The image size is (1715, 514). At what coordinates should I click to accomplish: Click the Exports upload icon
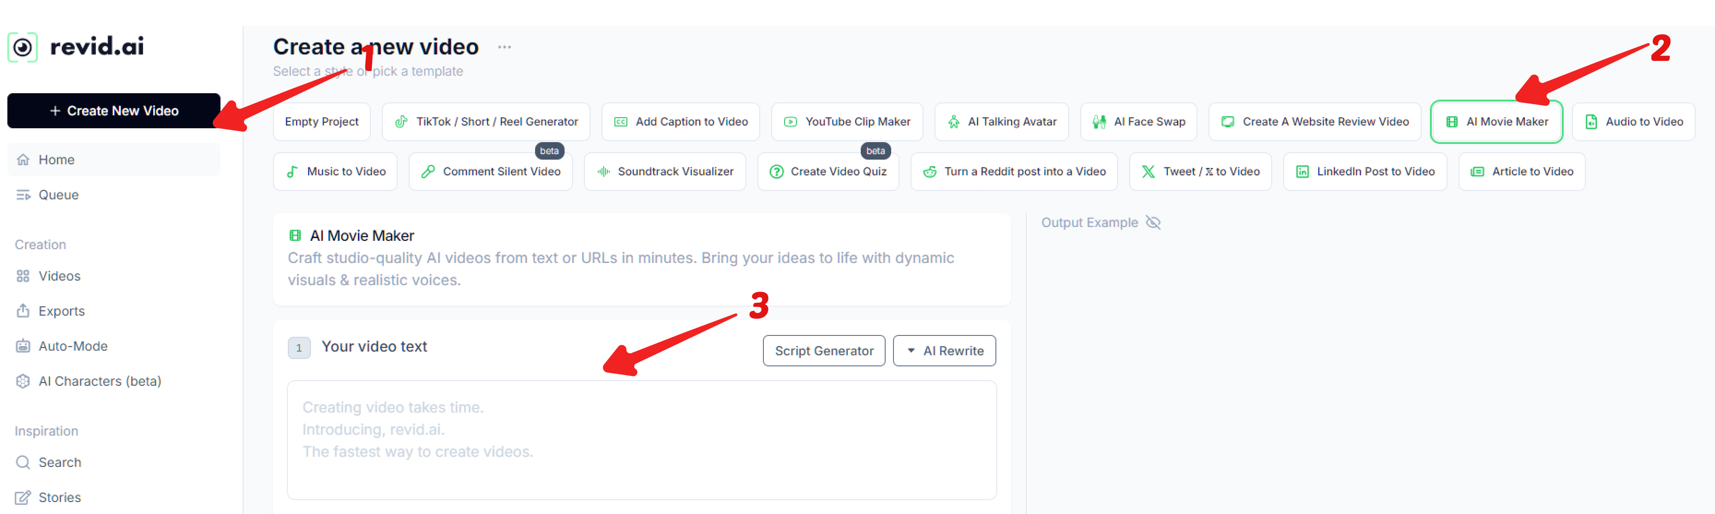(x=24, y=311)
